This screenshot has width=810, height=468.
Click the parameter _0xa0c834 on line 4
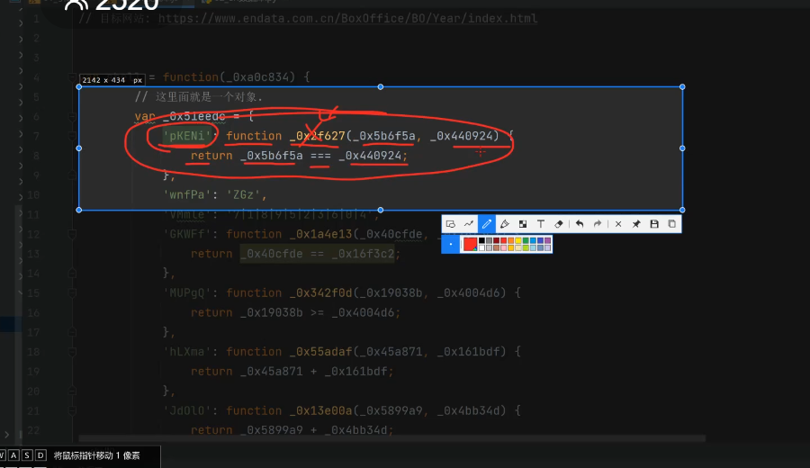pos(257,77)
